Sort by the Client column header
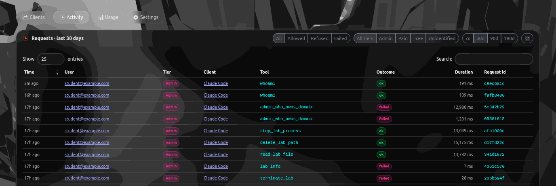 point(210,72)
